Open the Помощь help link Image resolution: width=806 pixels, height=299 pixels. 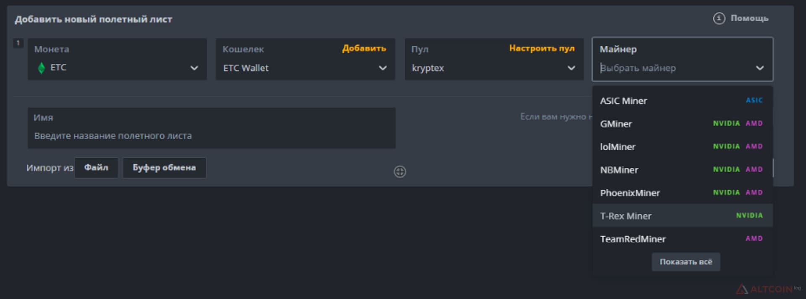(x=749, y=18)
